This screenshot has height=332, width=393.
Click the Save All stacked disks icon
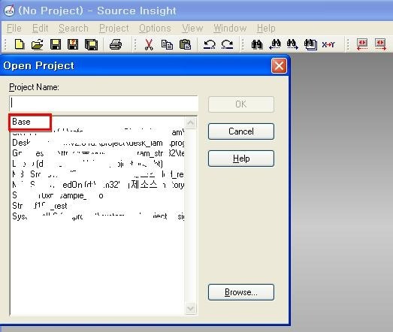(x=91, y=44)
